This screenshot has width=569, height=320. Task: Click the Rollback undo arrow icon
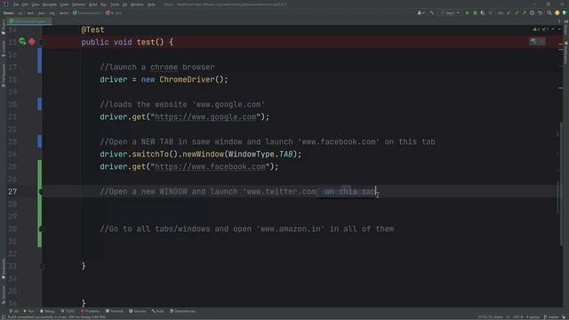[540, 12]
